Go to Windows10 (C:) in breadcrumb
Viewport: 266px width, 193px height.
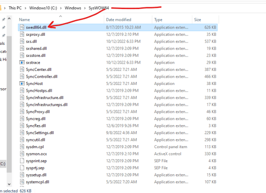(43, 8)
